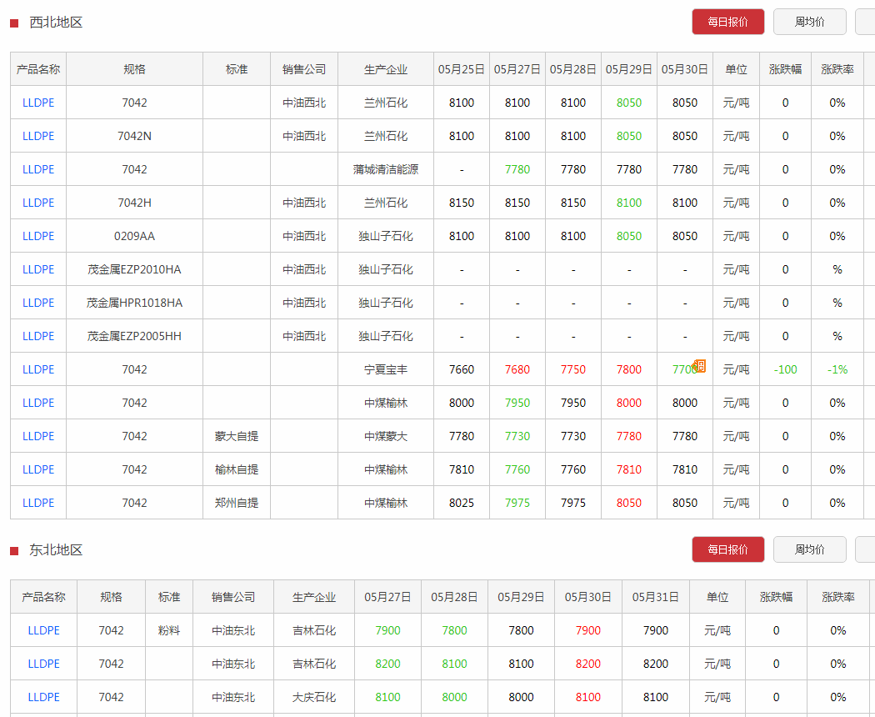Open LLDPE link in the 粉料 row
The image size is (875, 717).
click(43, 630)
